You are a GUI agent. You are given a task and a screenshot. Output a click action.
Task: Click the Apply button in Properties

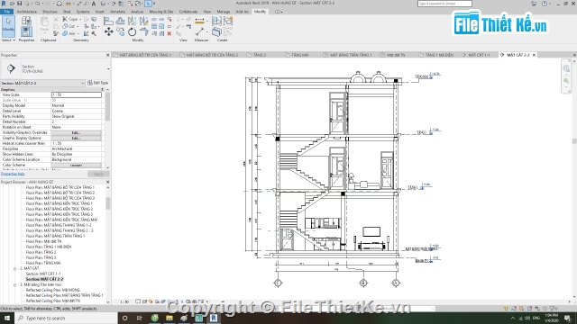[98, 174]
